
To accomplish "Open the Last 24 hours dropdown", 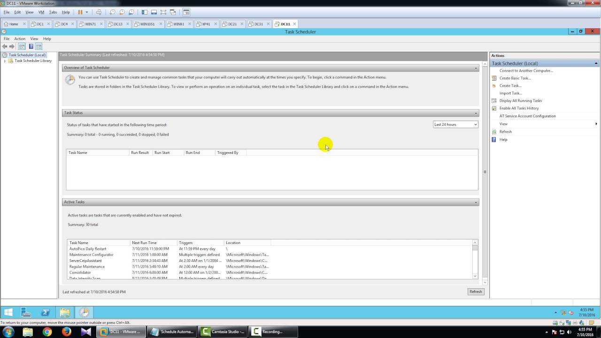I will coord(455,124).
